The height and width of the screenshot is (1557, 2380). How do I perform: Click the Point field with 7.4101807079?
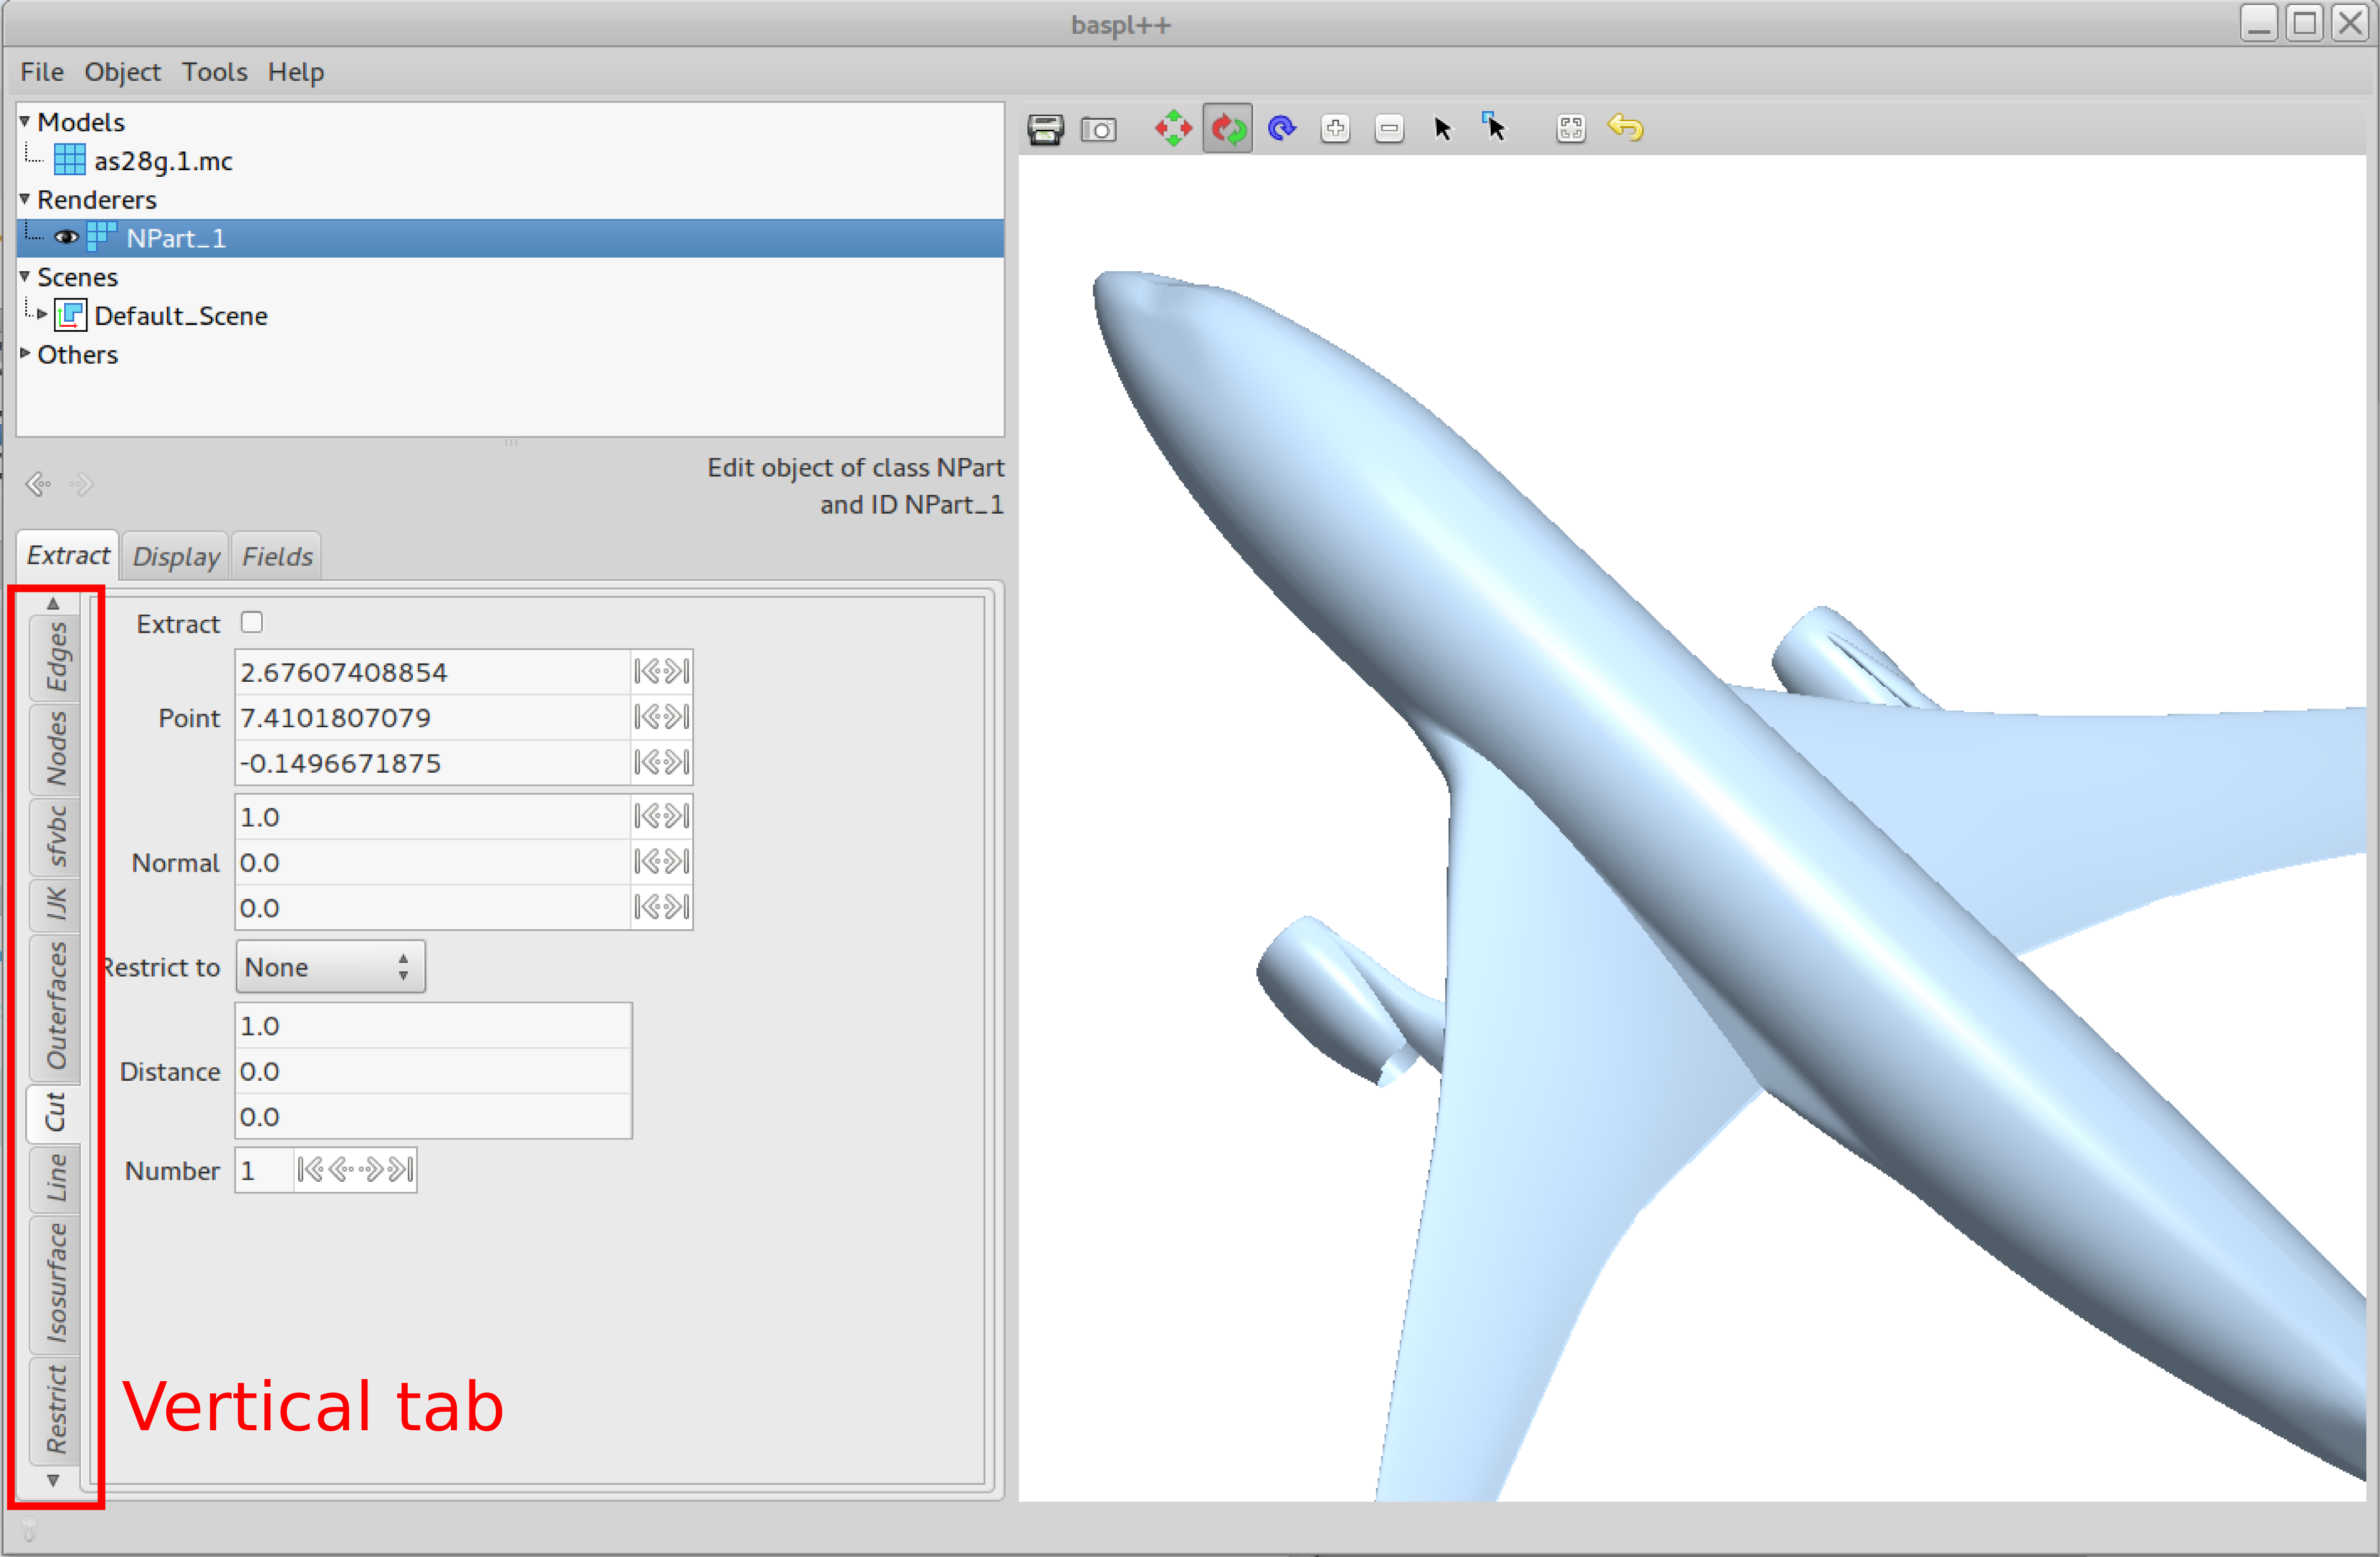pos(432,718)
